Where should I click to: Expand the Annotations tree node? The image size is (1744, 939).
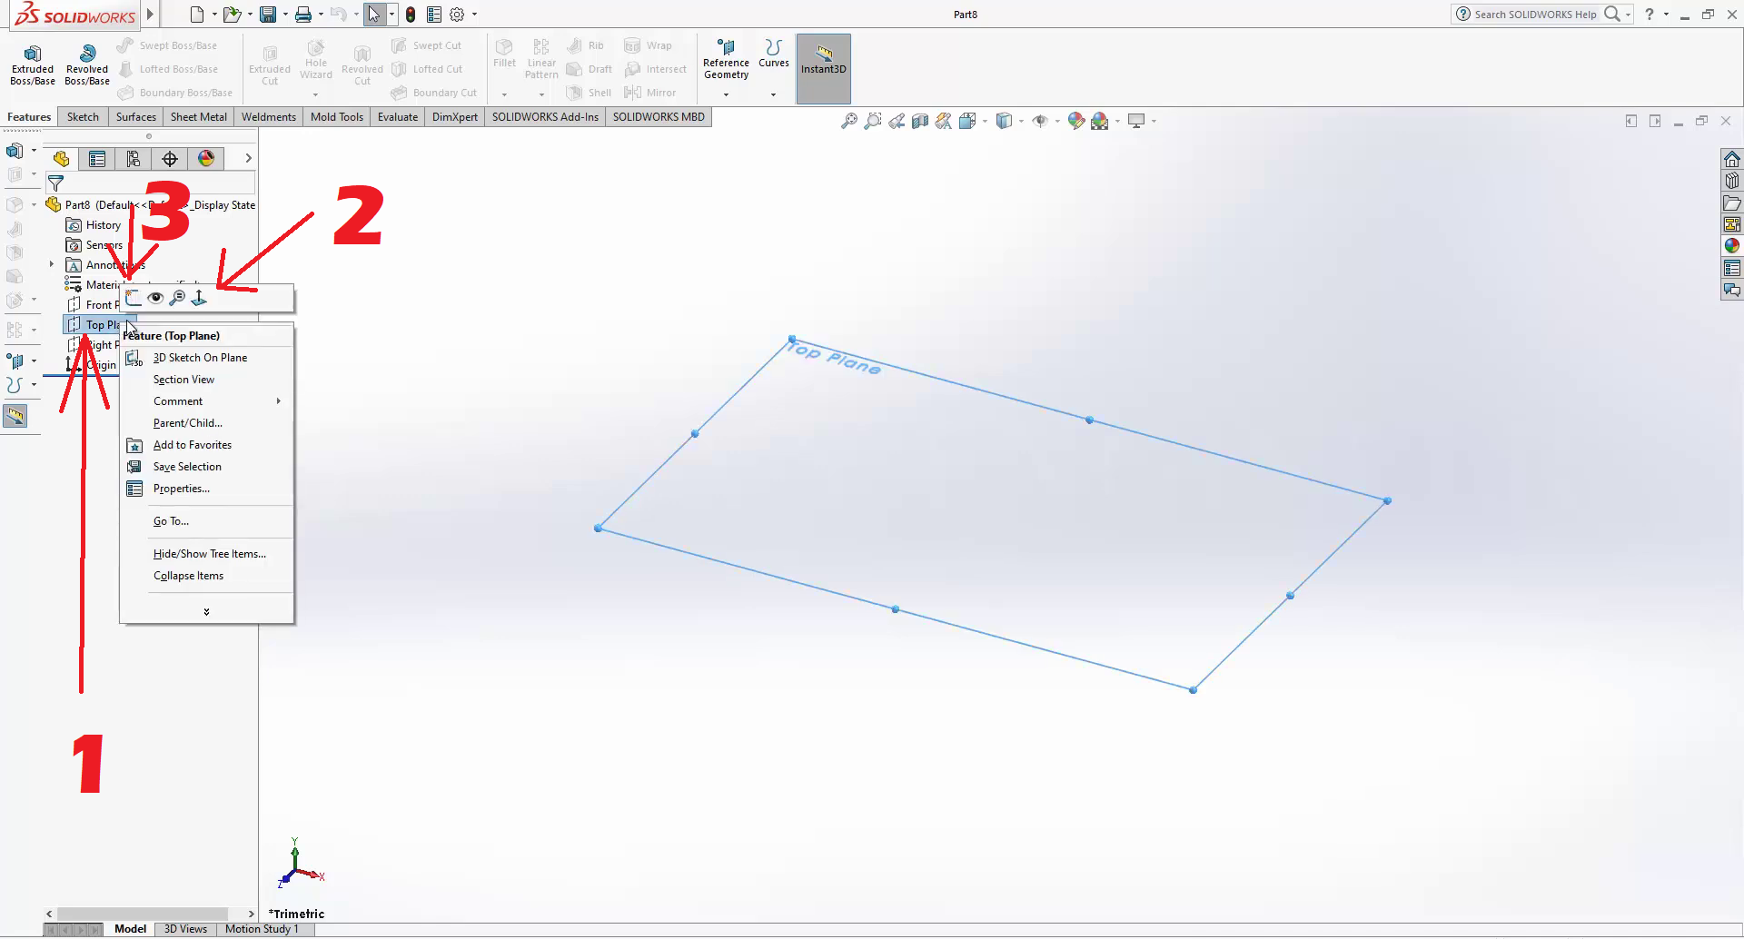tap(52, 265)
